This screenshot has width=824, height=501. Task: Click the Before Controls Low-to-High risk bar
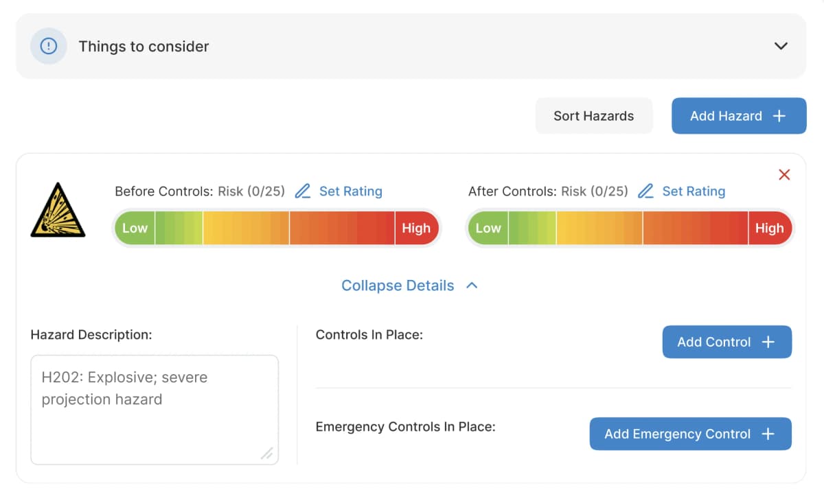275,228
